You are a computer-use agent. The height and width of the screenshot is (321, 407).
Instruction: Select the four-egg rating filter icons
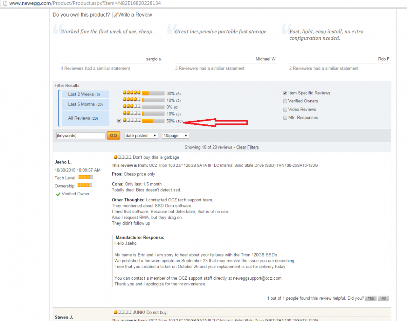132,100
